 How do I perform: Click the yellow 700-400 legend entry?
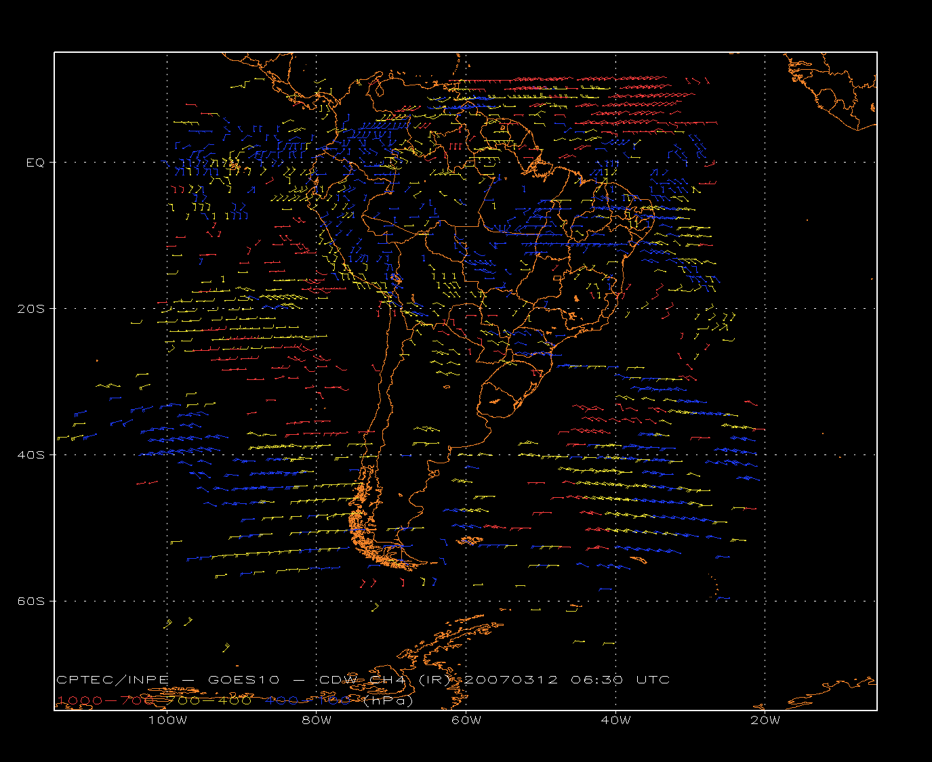point(207,700)
